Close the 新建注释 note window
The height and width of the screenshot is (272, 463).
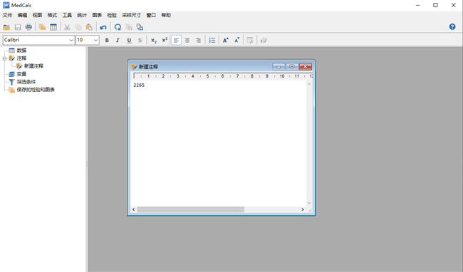(306, 67)
